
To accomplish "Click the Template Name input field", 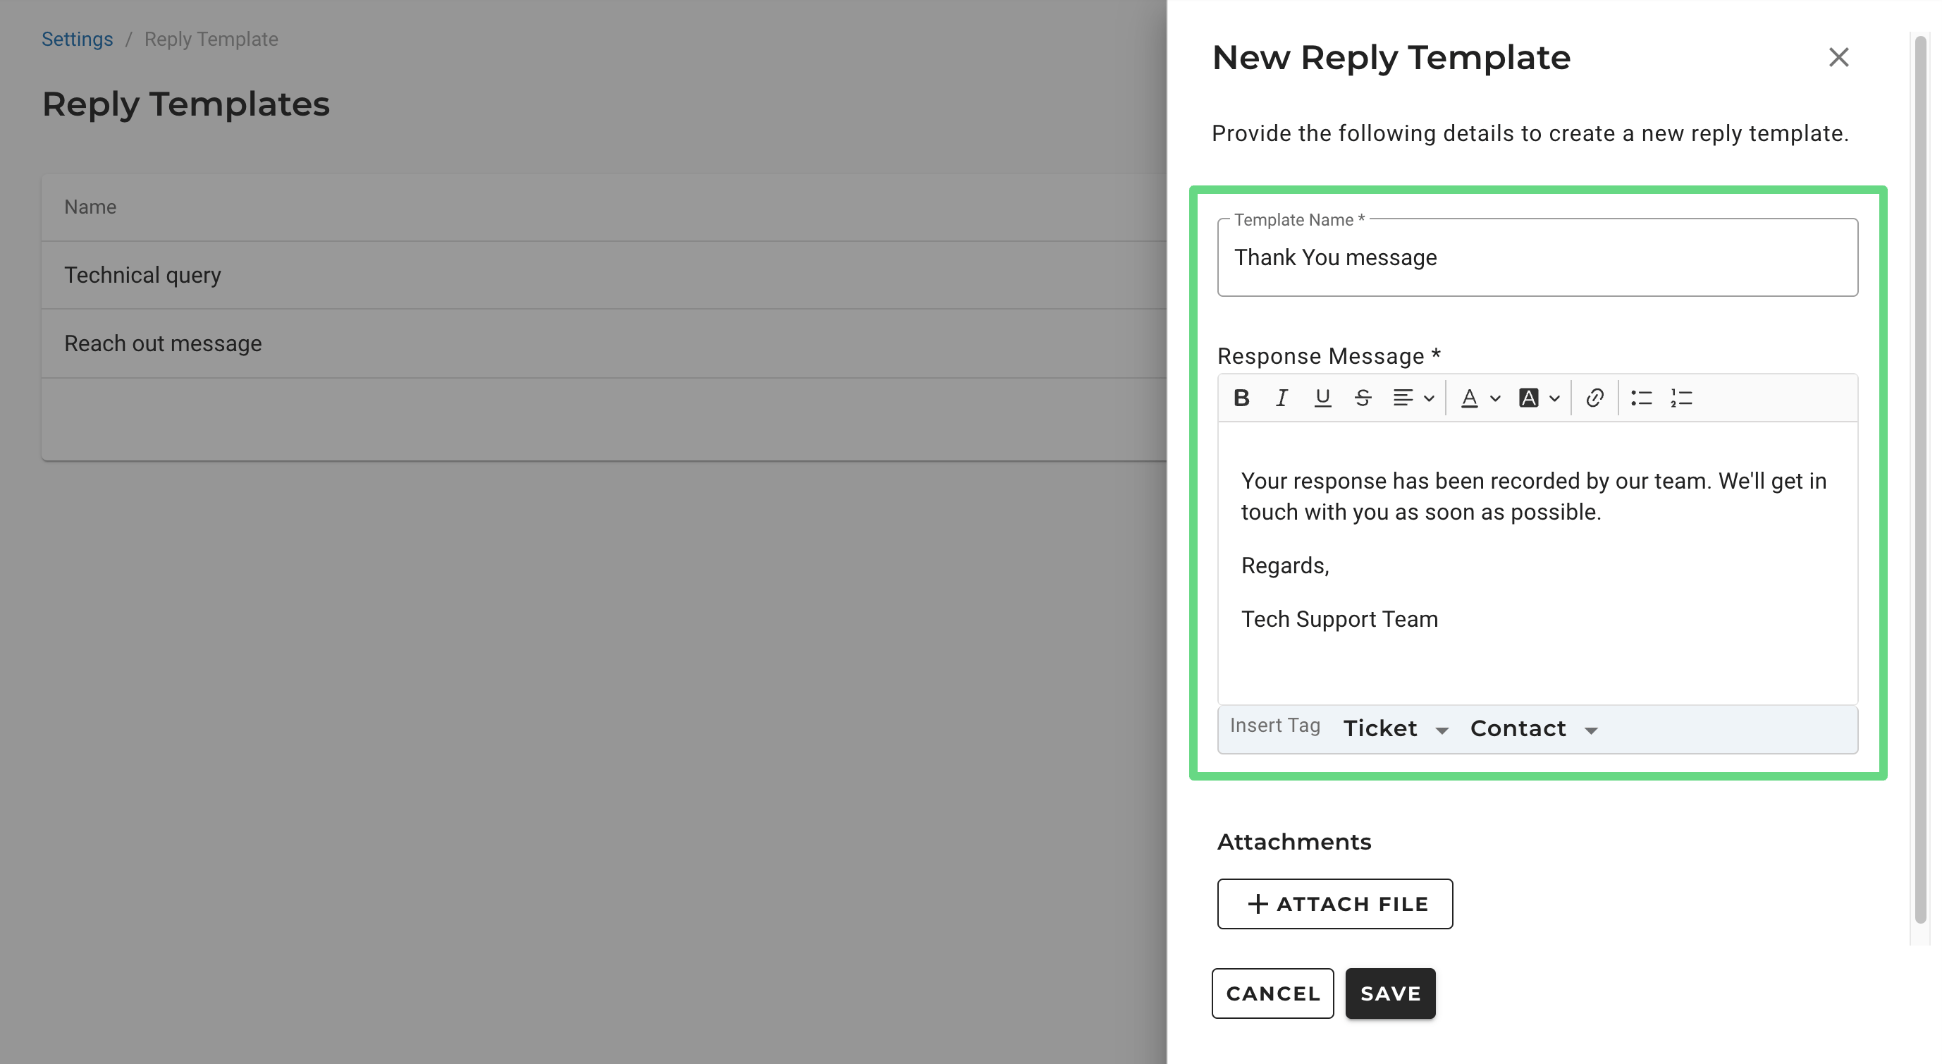I will [x=1537, y=258].
